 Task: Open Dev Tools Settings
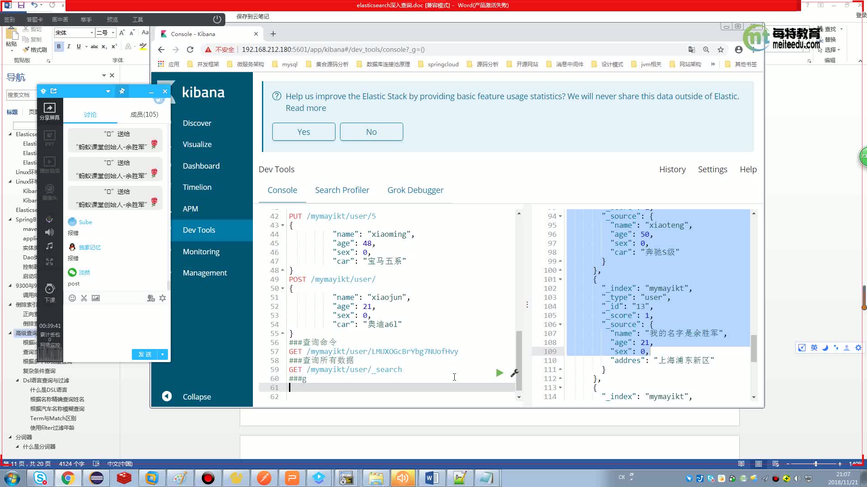point(713,170)
